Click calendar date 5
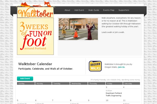The width and height of the screenshot is (157, 104). tap(18, 100)
